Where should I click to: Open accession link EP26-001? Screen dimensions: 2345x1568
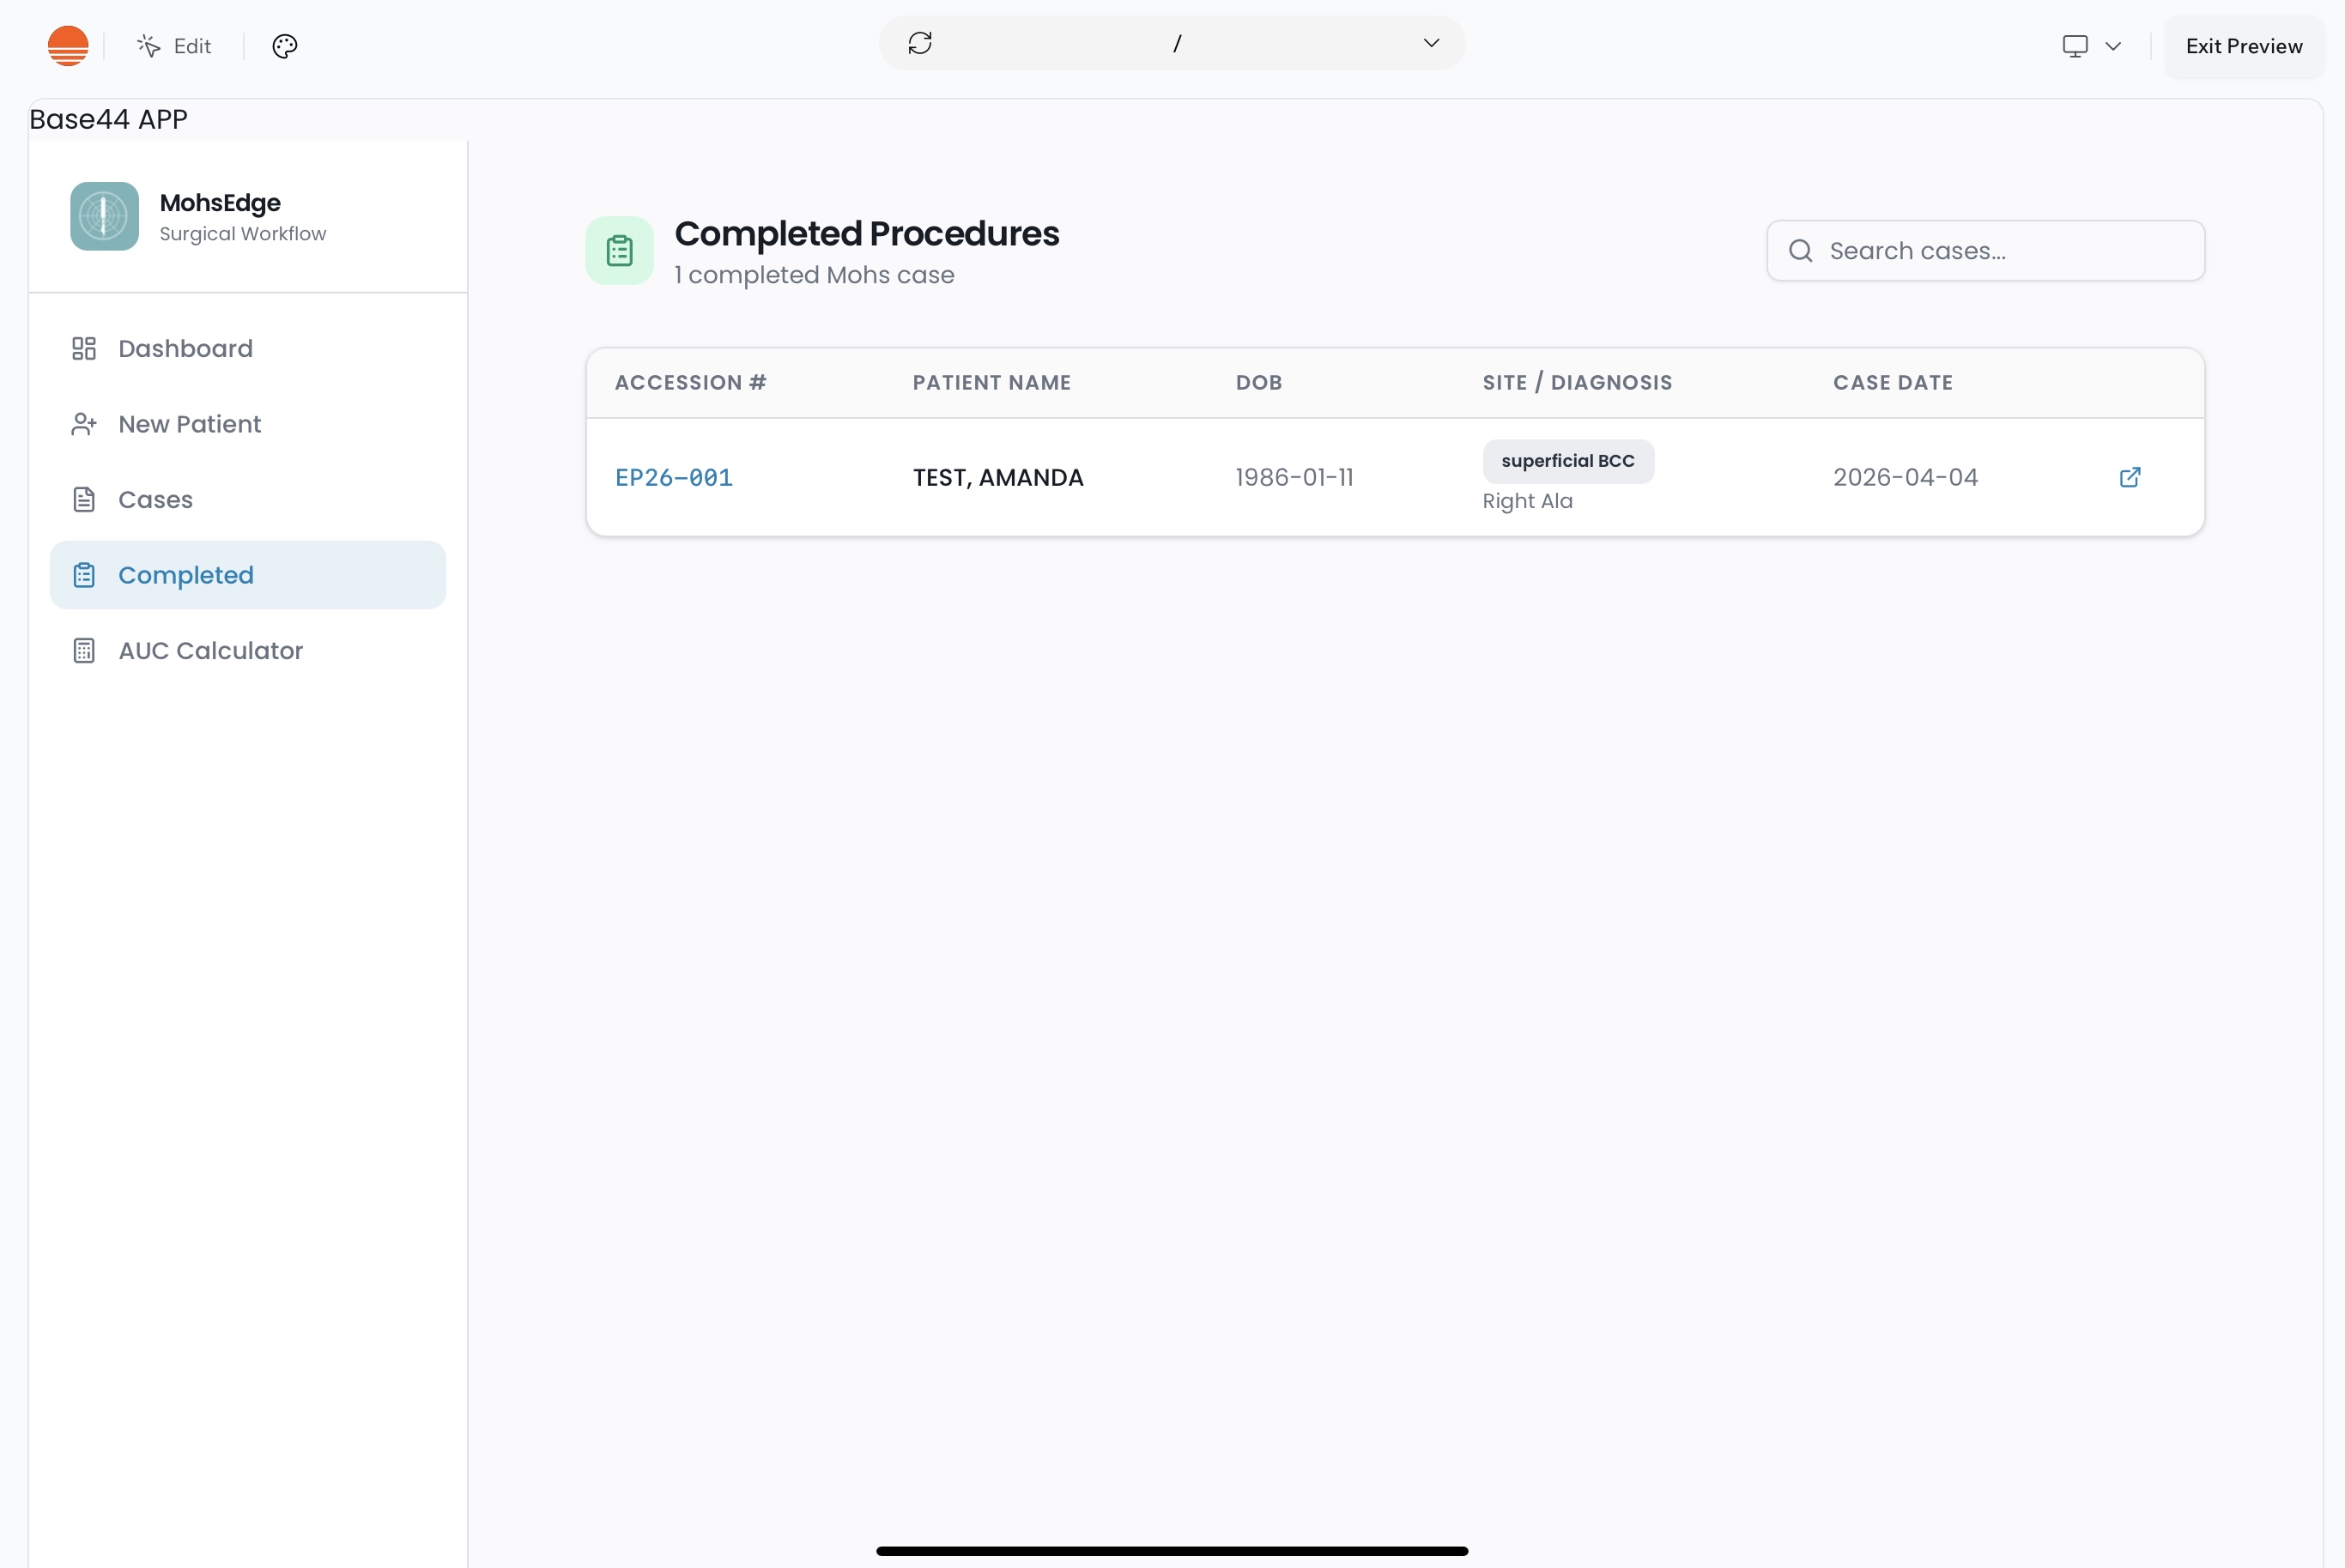tap(673, 478)
